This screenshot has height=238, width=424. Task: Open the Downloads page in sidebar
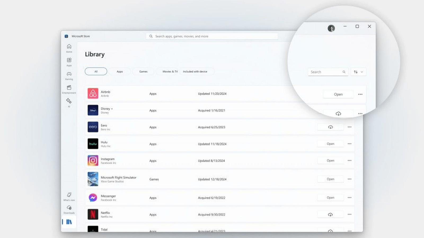[x=69, y=209]
